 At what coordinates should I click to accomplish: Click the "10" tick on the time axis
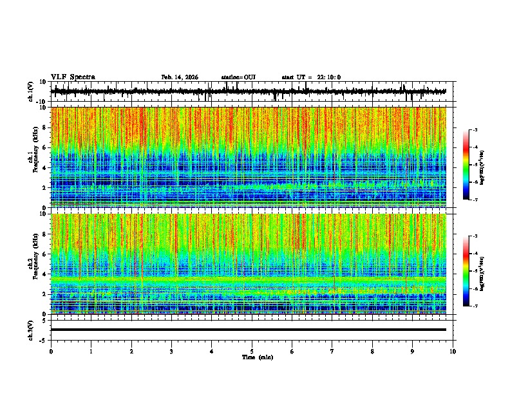click(453, 352)
